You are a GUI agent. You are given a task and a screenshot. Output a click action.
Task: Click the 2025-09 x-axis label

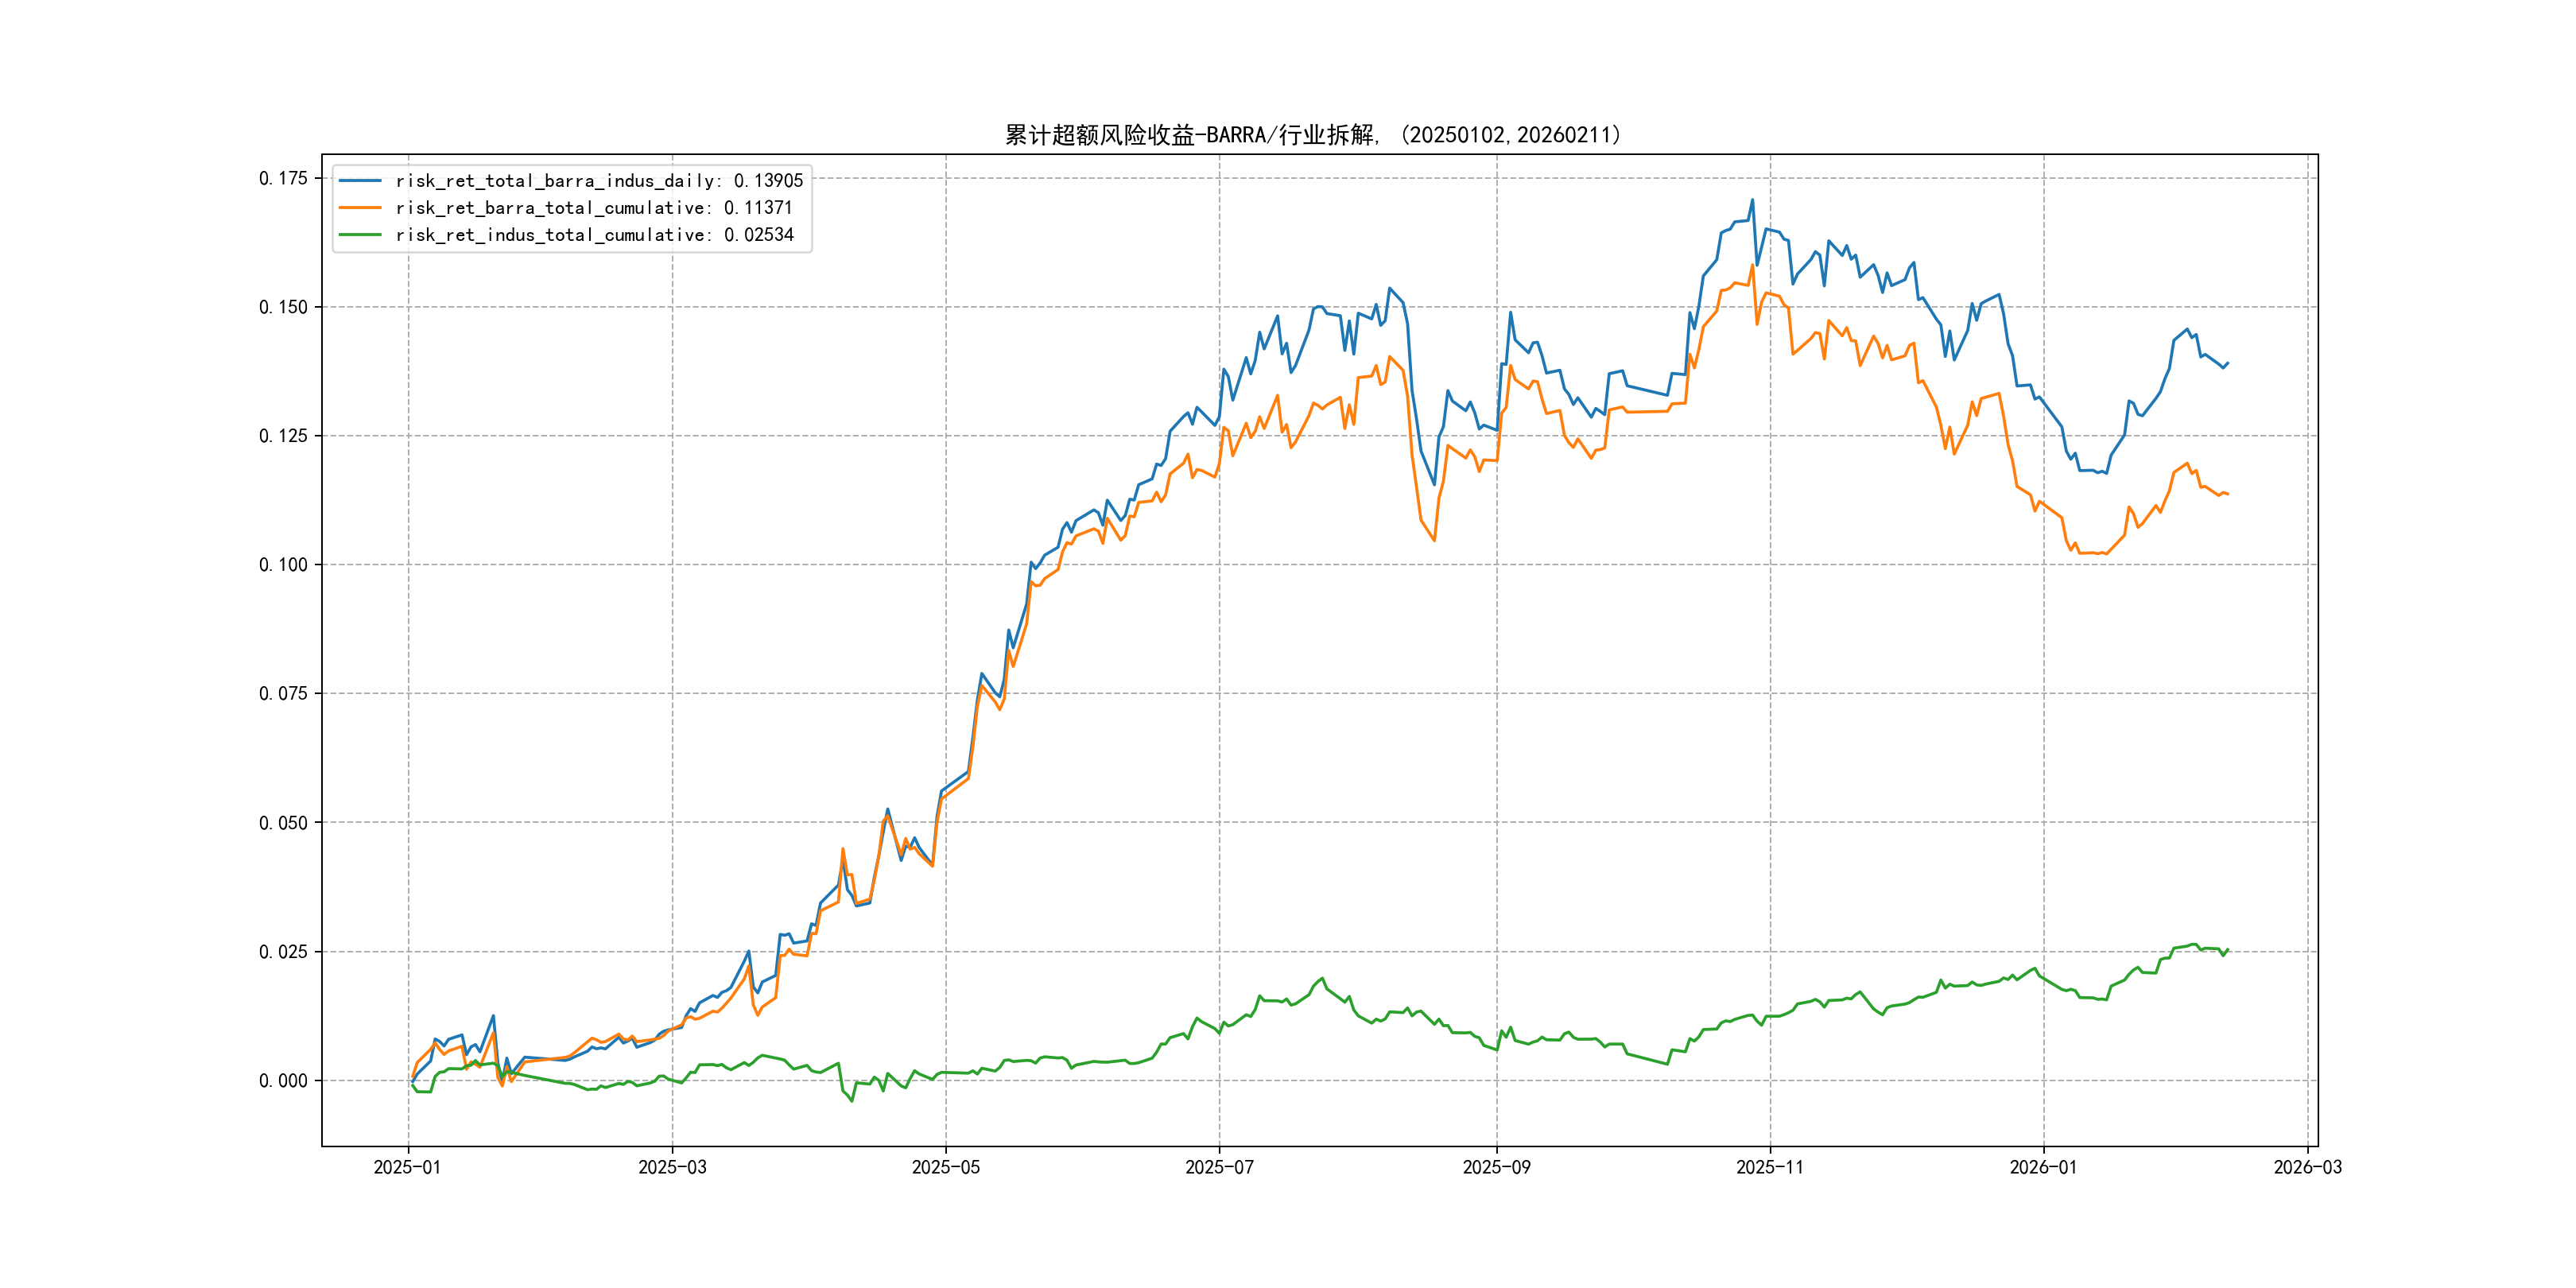[1496, 1167]
